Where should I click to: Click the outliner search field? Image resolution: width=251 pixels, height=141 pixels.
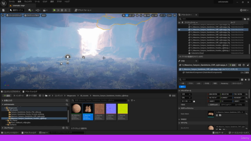click(211, 19)
